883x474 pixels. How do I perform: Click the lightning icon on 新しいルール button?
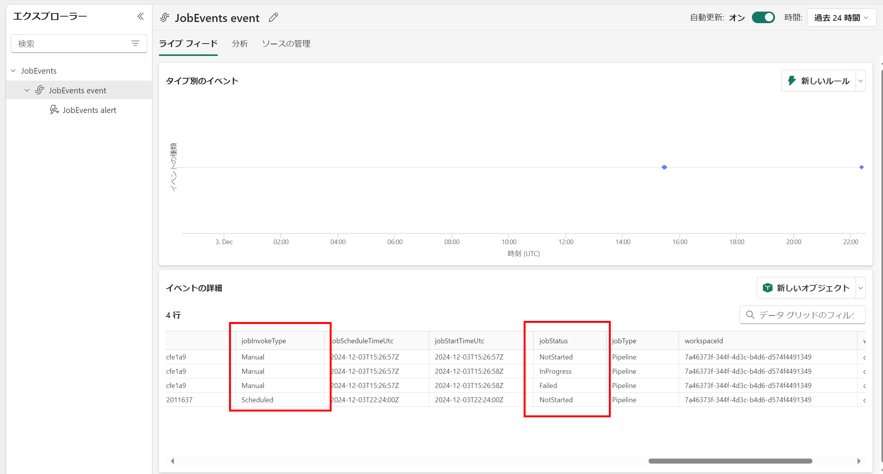(x=792, y=81)
